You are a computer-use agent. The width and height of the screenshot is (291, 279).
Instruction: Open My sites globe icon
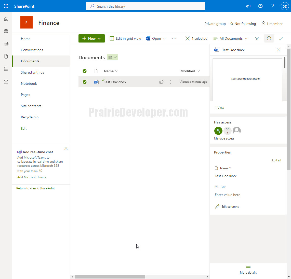[6, 31]
